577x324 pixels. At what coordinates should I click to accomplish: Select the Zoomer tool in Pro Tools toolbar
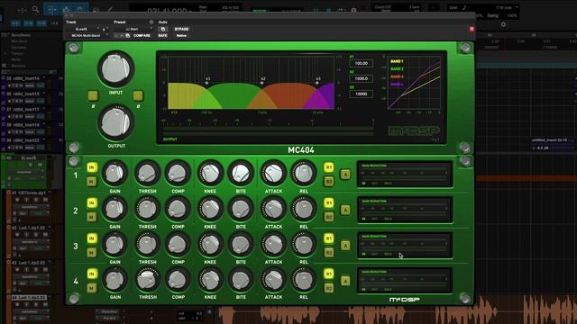click(36, 10)
